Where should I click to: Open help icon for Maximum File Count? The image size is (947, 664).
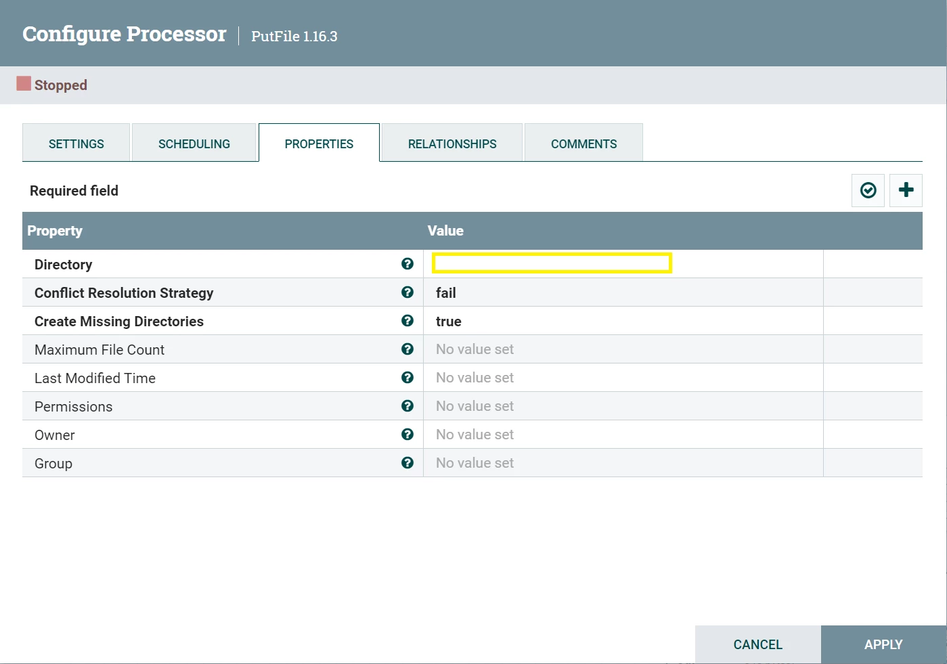408,349
